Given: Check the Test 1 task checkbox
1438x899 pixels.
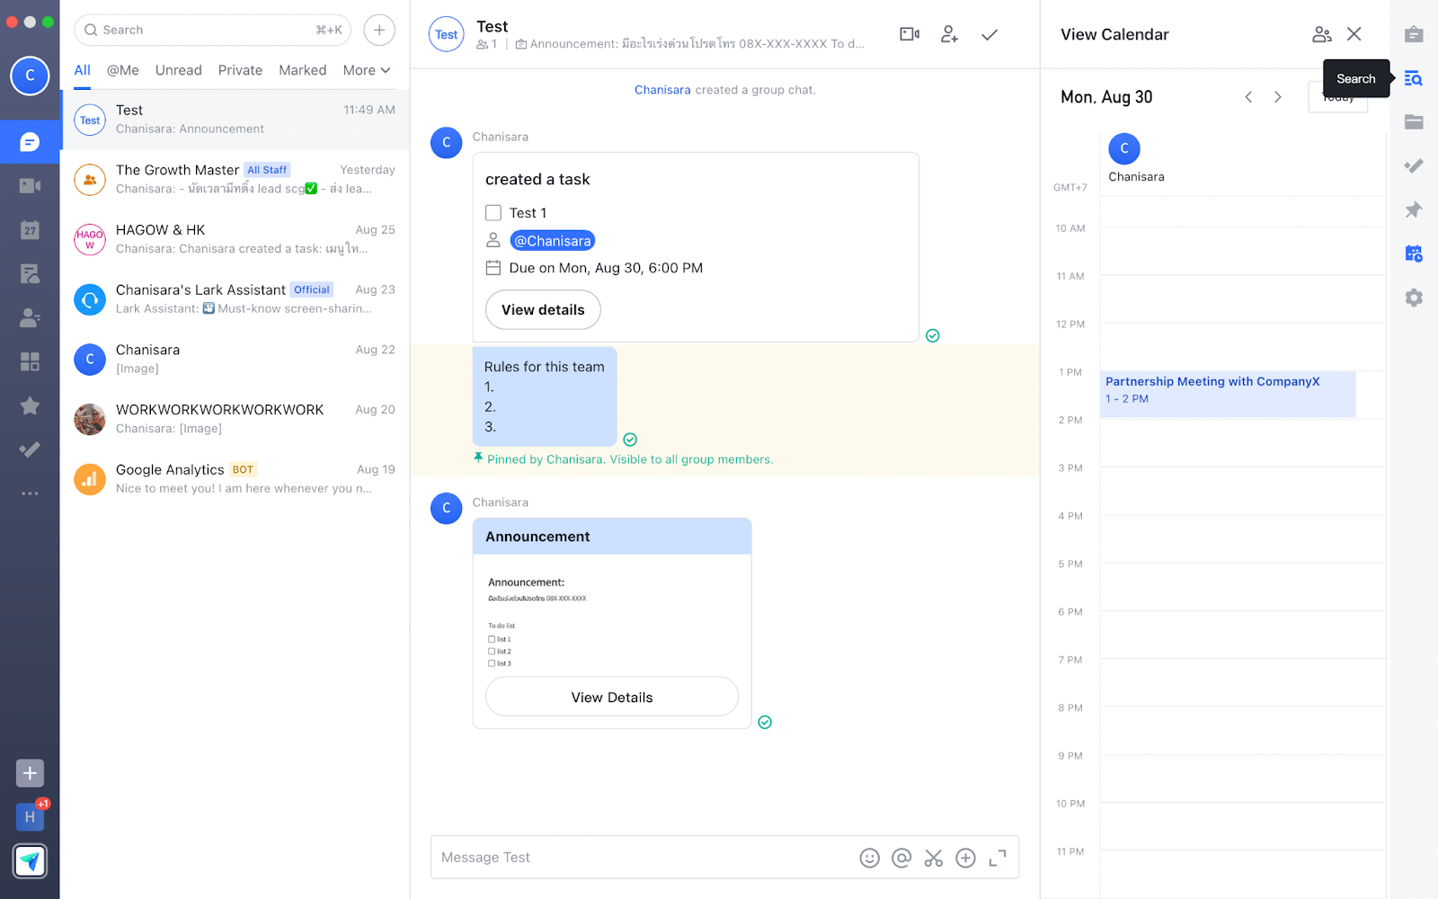Looking at the screenshot, I should click(x=493, y=213).
